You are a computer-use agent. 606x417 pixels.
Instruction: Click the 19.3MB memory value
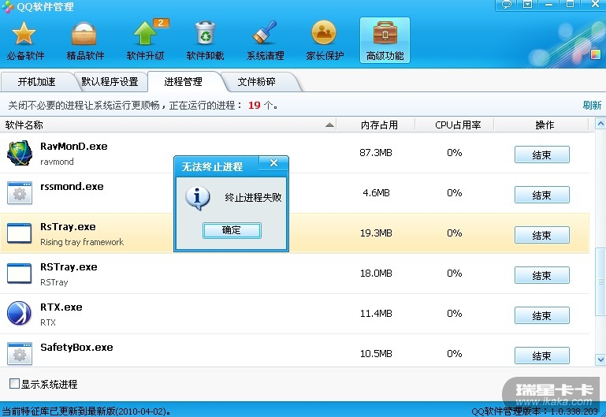(376, 233)
